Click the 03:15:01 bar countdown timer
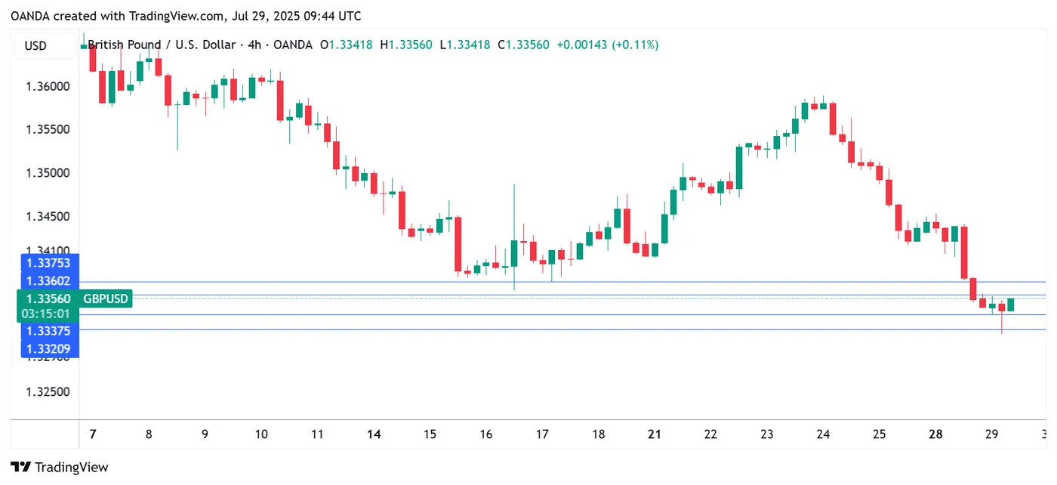The width and height of the screenshot is (1057, 485). 48,314
